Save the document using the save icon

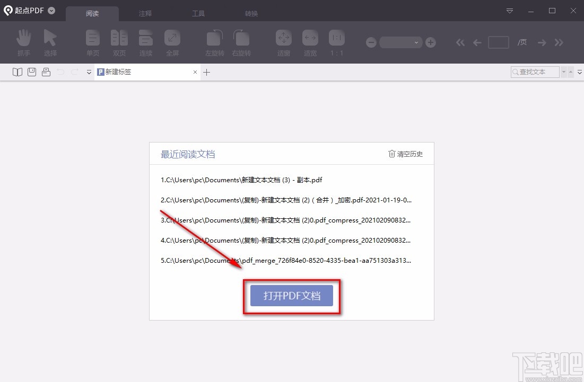(31, 72)
